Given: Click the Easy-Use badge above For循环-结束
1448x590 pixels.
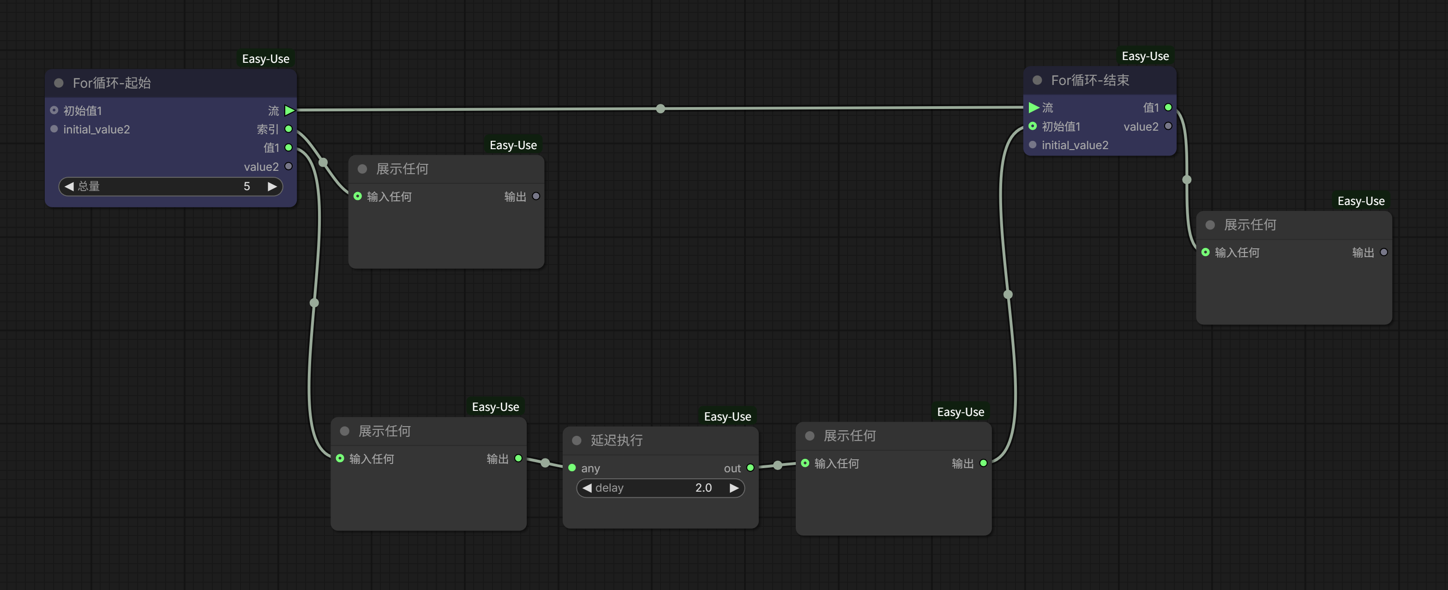Looking at the screenshot, I should 1145,56.
